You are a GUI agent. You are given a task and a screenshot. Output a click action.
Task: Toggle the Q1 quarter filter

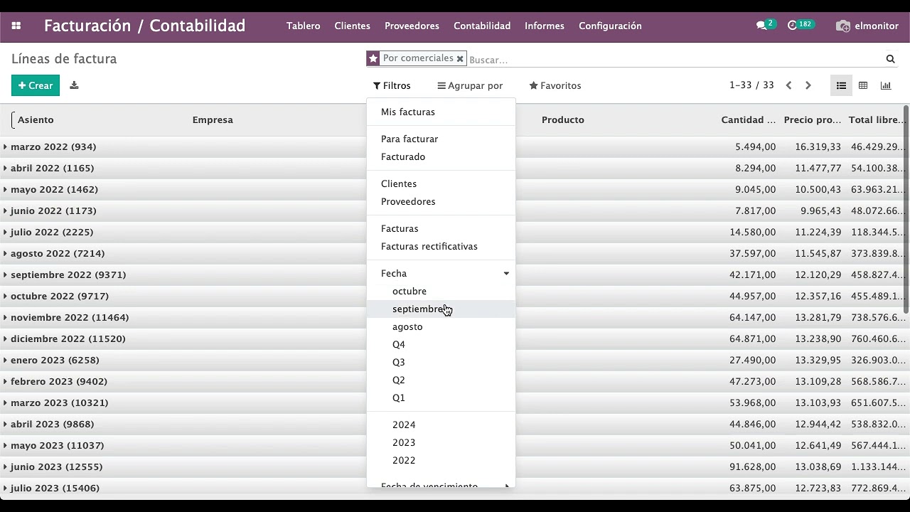(441, 398)
